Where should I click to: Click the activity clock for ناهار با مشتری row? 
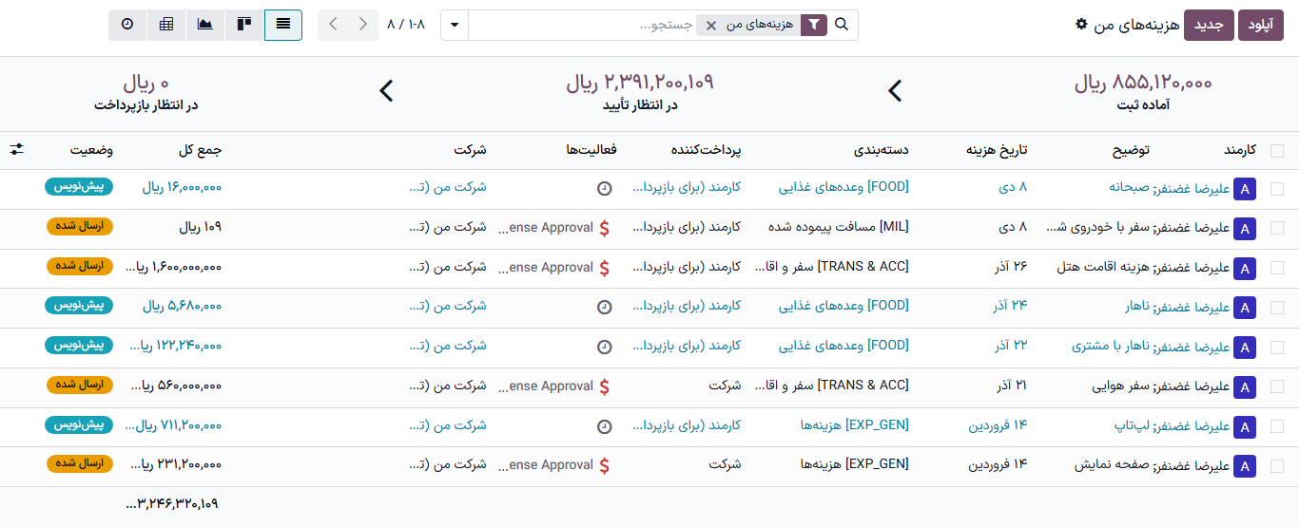click(x=604, y=347)
